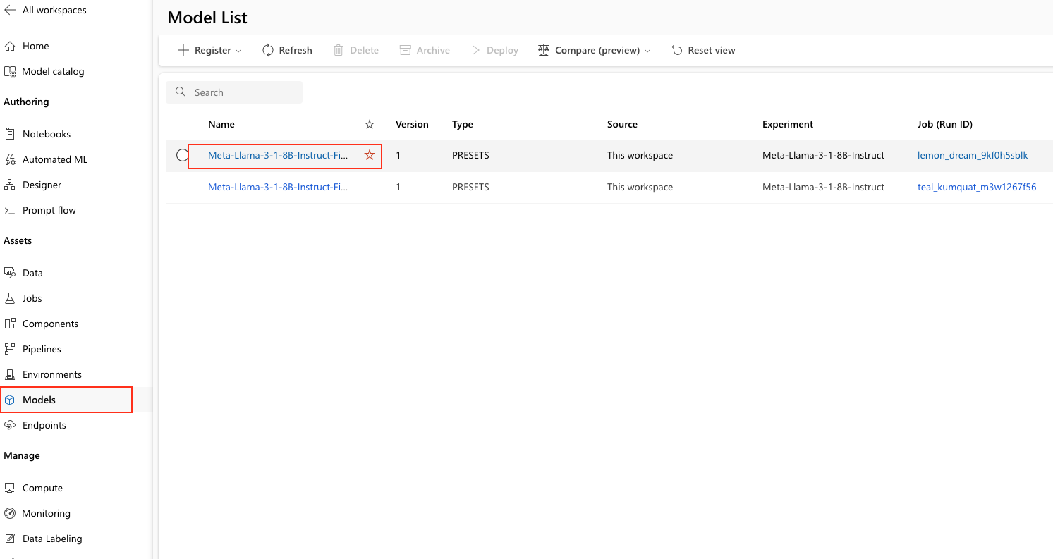The image size is (1053, 559).
Task: Click the Notebooks icon in sidebar
Action: click(10, 134)
